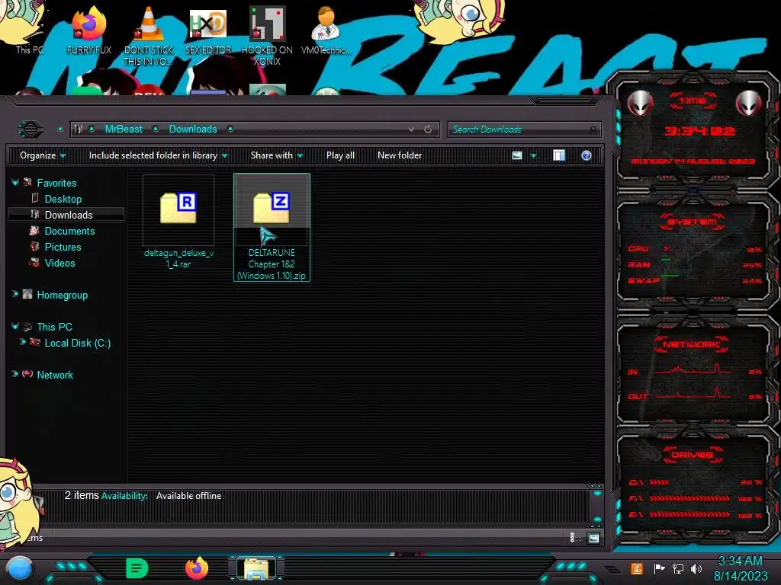The image size is (781, 585).
Task: Toggle the preview pane icon
Action: coord(559,155)
